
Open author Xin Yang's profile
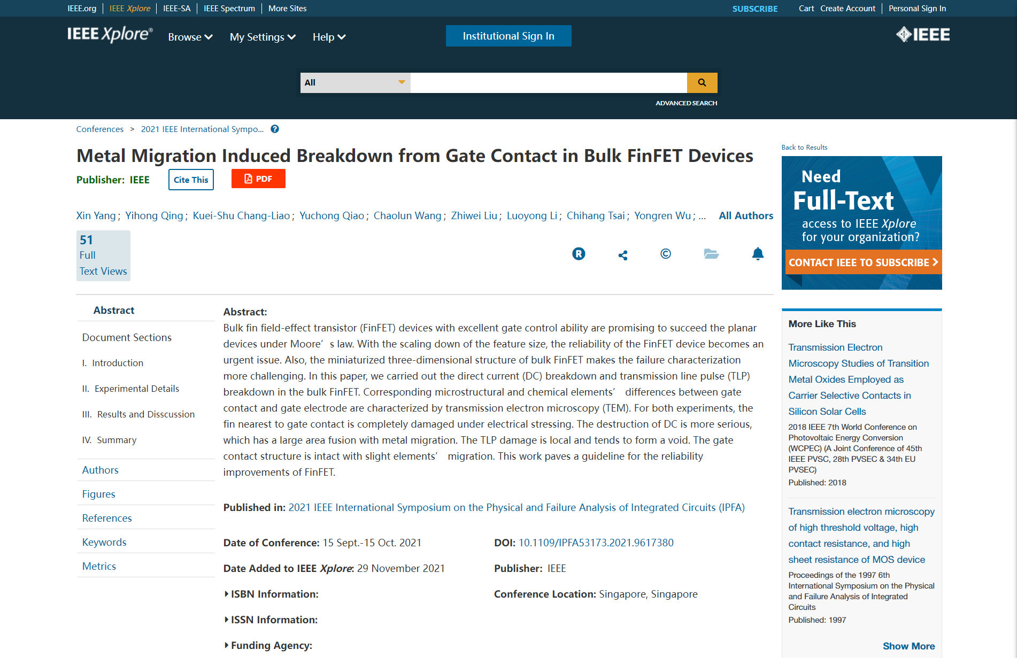click(96, 215)
